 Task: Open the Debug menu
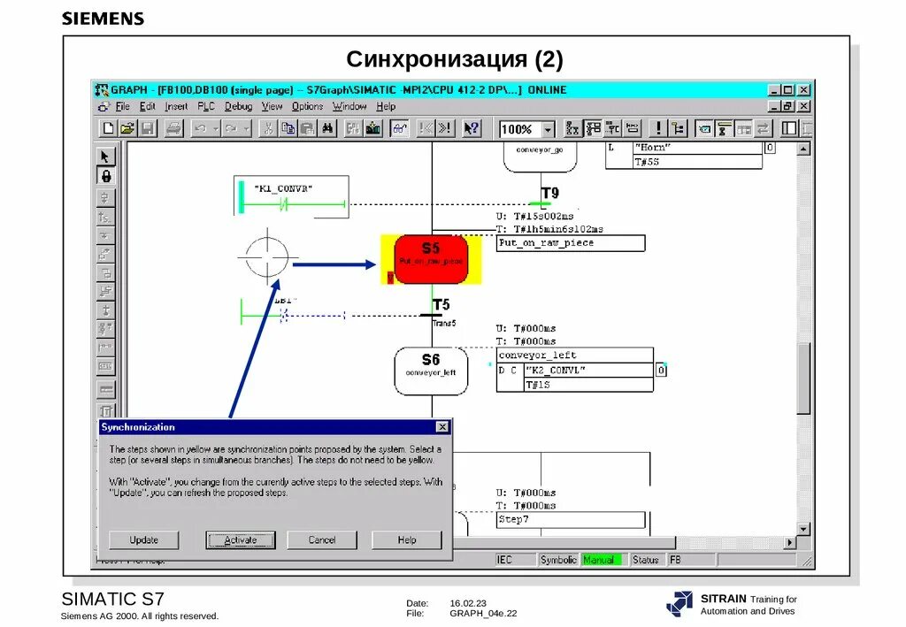pyautogui.click(x=238, y=106)
